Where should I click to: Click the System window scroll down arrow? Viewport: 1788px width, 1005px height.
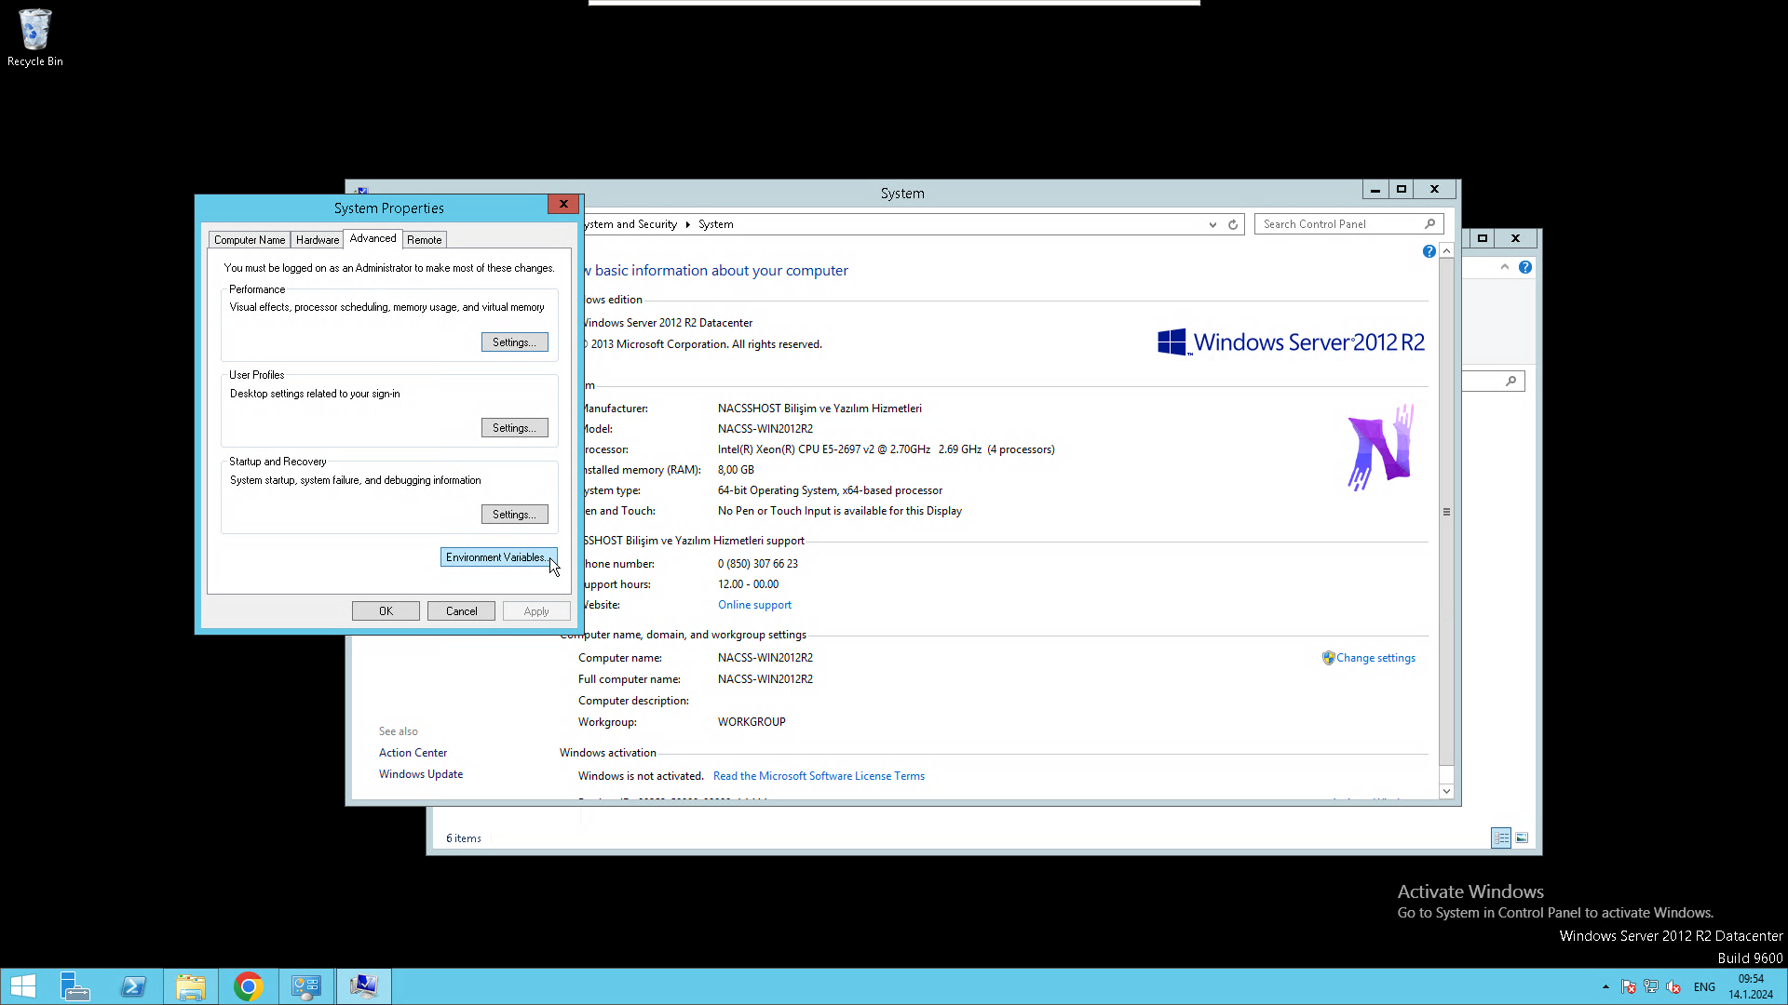1446,791
